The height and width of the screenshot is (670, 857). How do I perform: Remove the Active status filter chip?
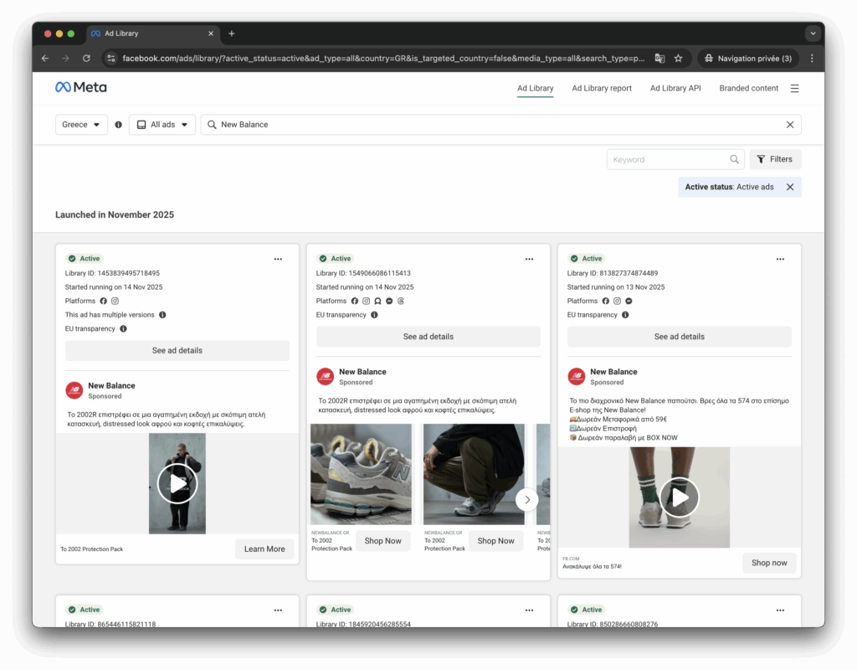789,187
